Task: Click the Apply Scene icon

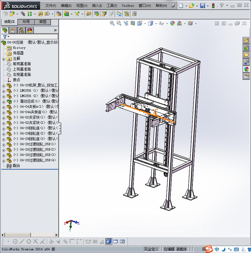Action: pos(179,24)
